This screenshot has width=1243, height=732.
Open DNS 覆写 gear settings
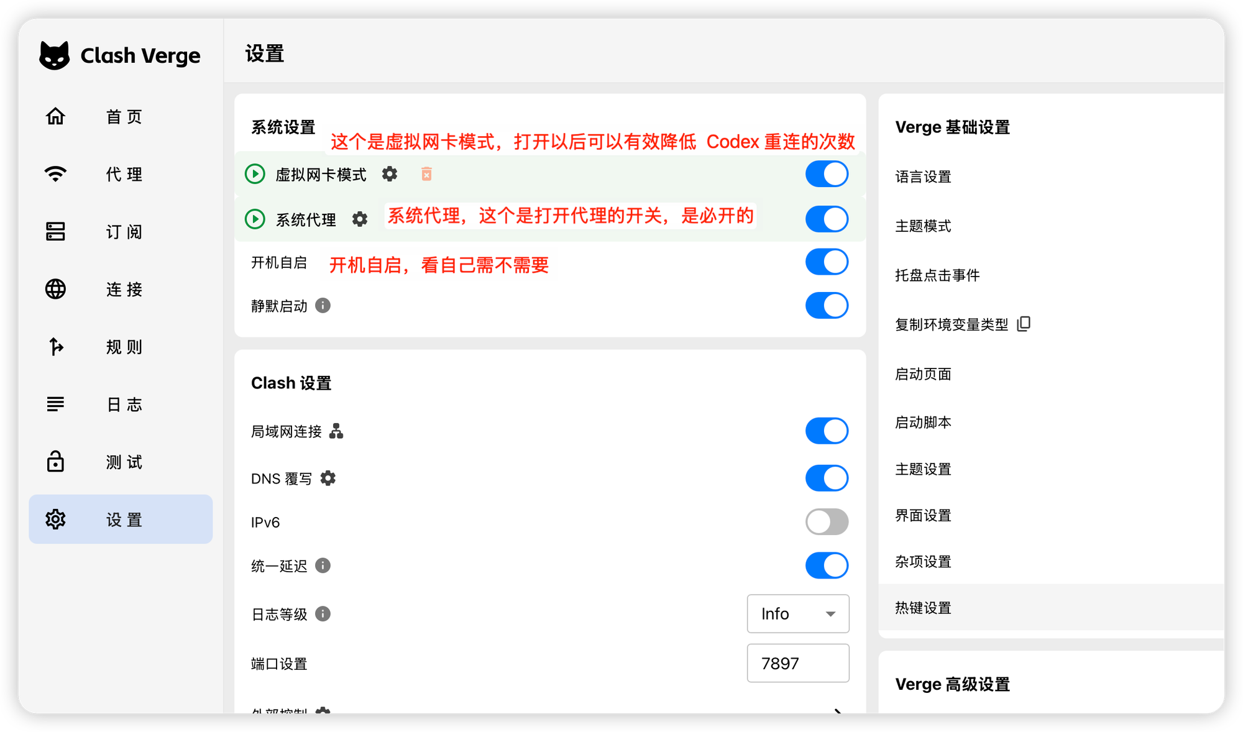(x=328, y=478)
